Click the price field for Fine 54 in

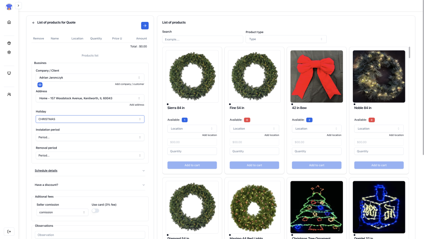(254, 142)
